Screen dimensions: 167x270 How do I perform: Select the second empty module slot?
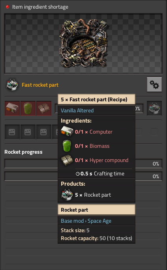[28, 132]
